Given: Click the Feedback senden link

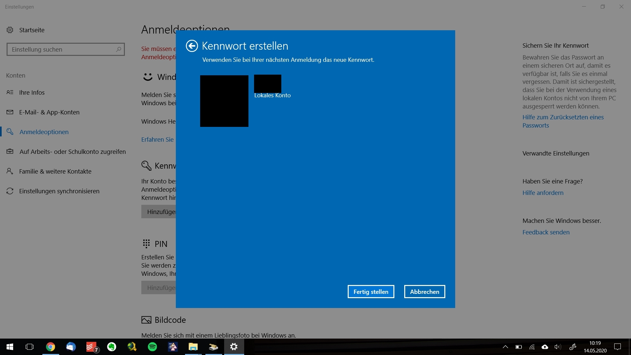Looking at the screenshot, I should tap(546, 232).
